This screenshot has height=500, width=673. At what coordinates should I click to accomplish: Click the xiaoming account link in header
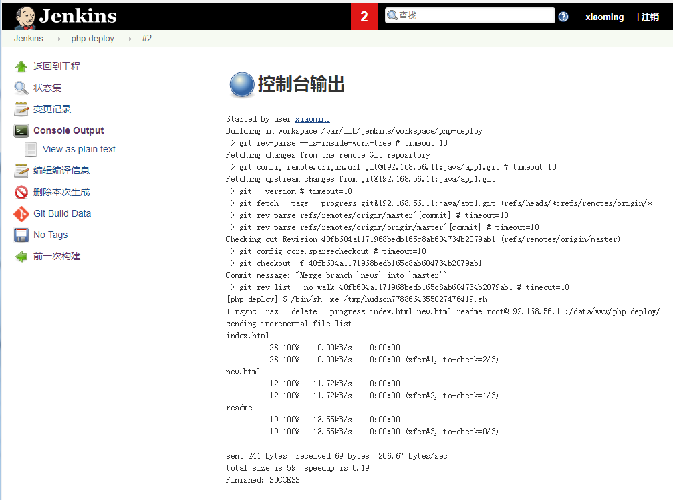pyautogui.click(x=604, y=17)
